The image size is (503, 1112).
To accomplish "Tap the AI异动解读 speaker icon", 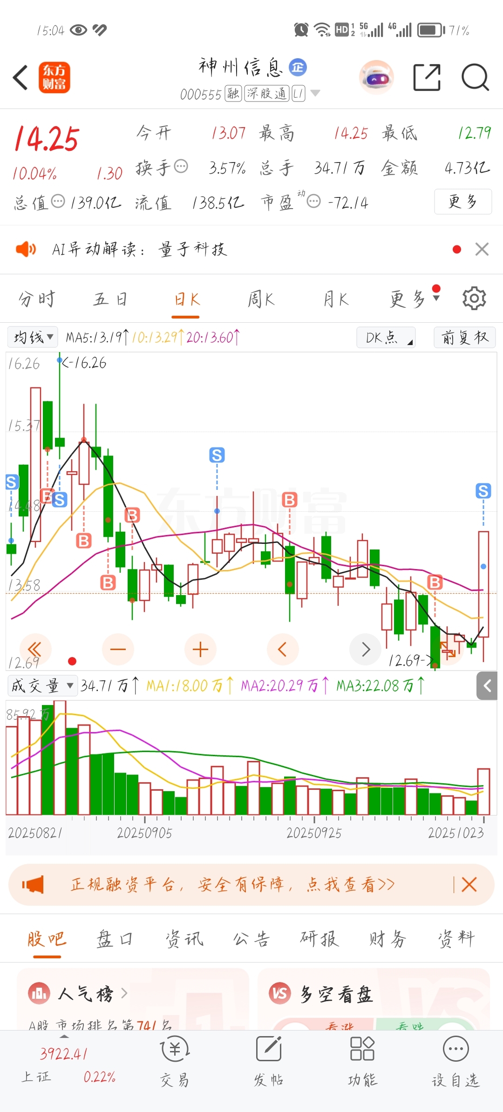I will point(26,249).
